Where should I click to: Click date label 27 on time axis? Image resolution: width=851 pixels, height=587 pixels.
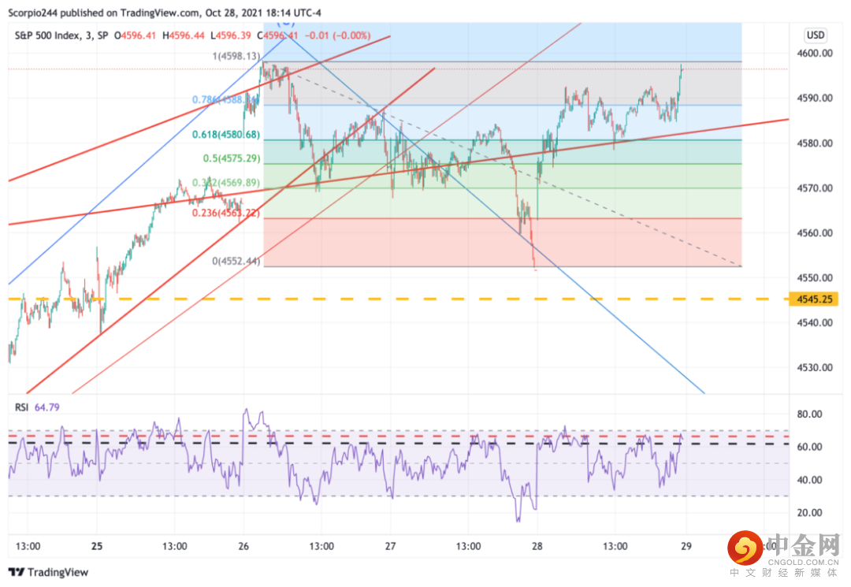[390, 546]
